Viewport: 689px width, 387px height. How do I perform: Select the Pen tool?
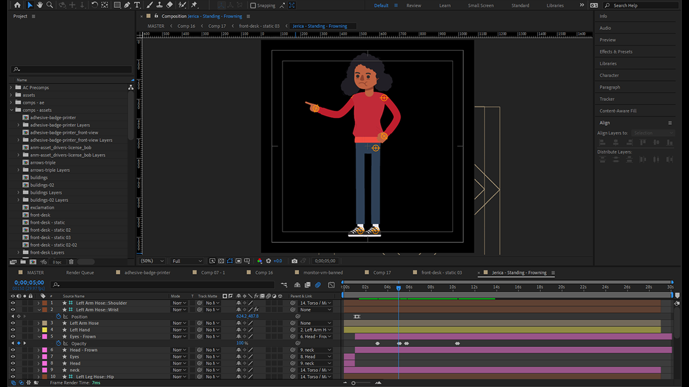(127, 5)
